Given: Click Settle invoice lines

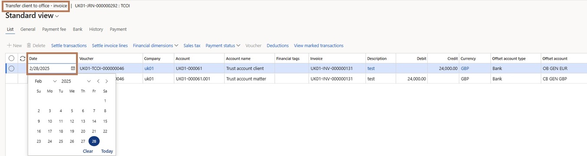Looking at the screenshot, I should click(x=110, y=45).
